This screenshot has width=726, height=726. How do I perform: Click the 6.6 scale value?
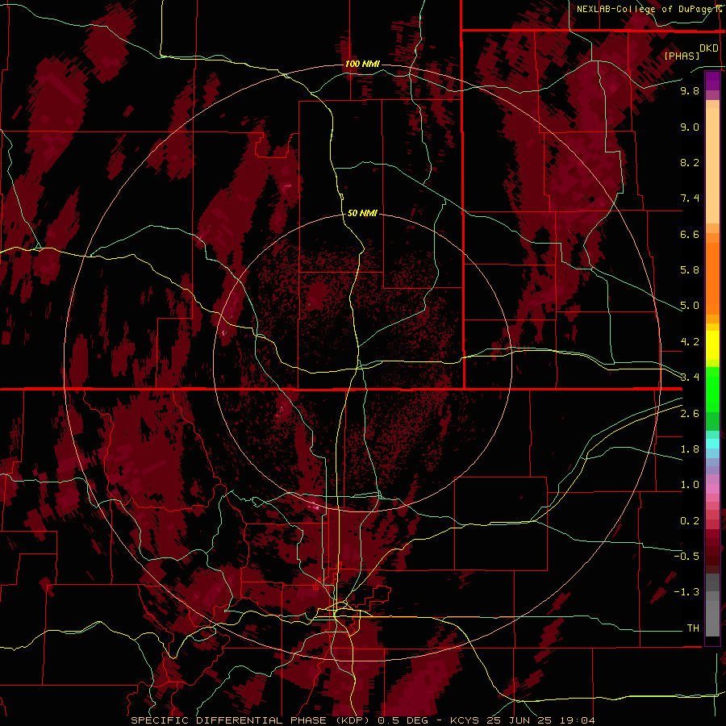[690, 234]
